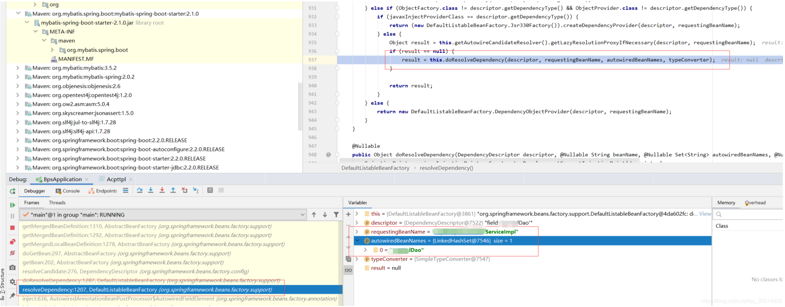Open the "main"@1 thread selector dropdown

[302, 215]
